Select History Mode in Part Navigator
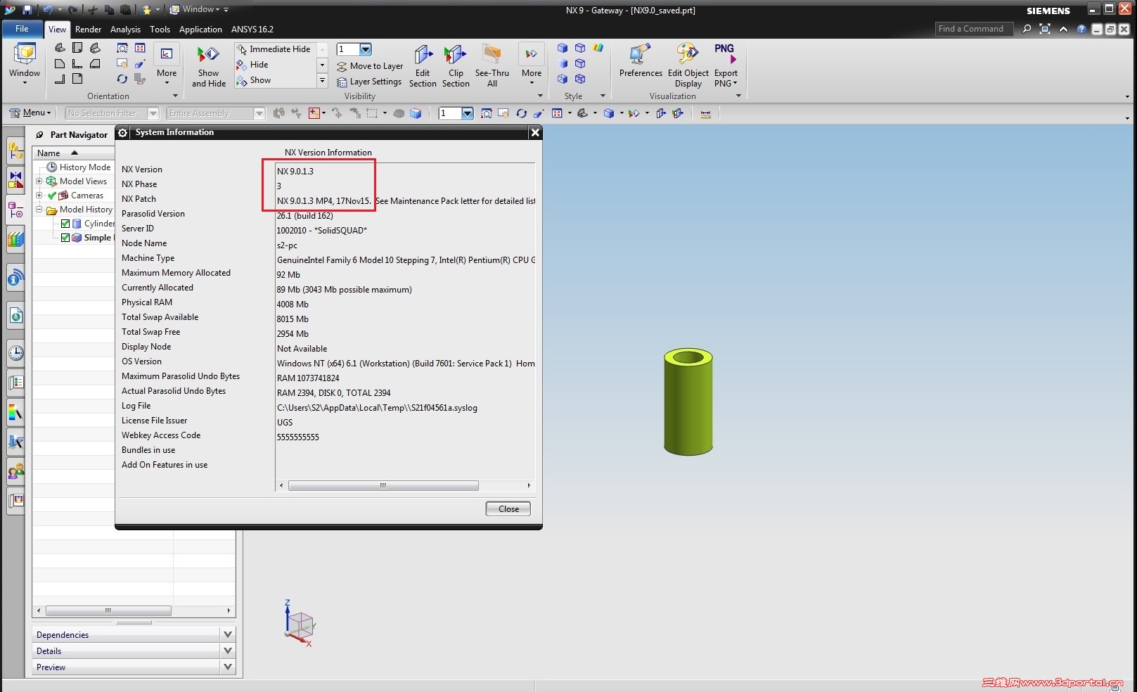This screenshot has width=1137, height=692. (x=79, y=167)
